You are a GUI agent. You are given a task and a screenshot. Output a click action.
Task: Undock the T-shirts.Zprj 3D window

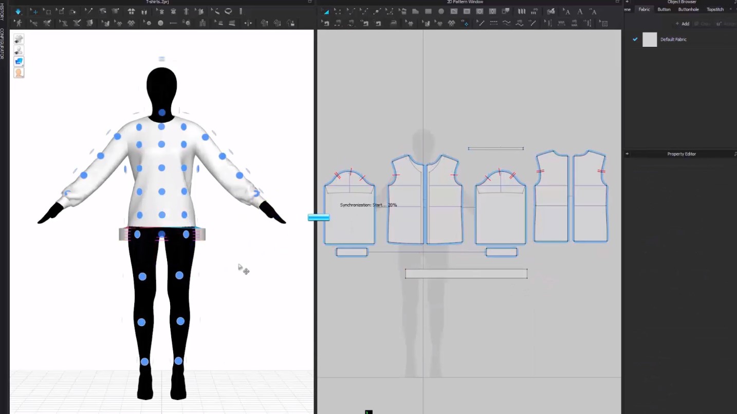pyautogui.click(x=310, y=2)
